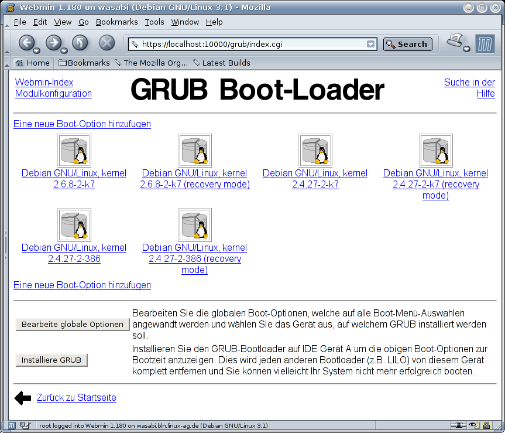Screen dimensions: 505x433
Task: Open the Edit menu
Action: click(x=40, y=22)
